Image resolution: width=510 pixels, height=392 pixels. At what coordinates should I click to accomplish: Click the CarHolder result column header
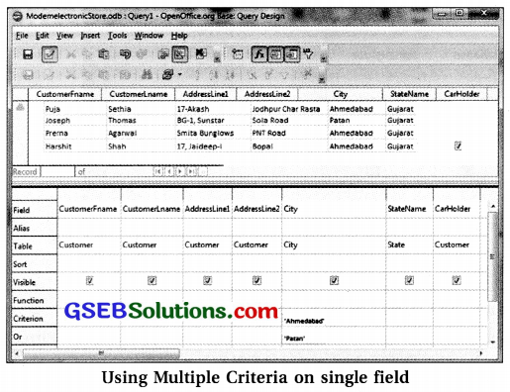point(461,94)
